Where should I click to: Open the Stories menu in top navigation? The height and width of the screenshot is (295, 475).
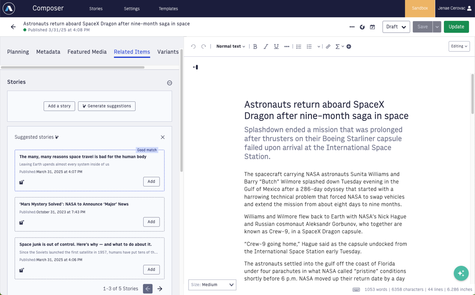point(96,9)
